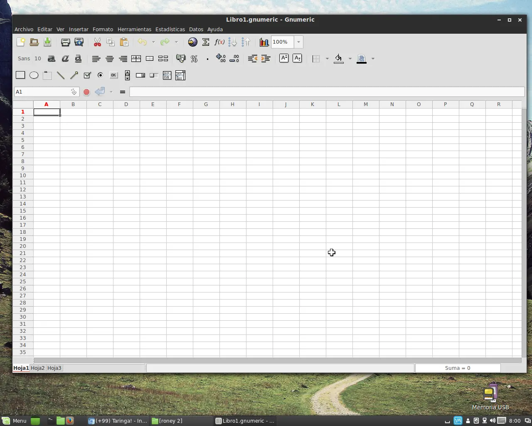Open dropdown arrow next to accept entry

111,92
